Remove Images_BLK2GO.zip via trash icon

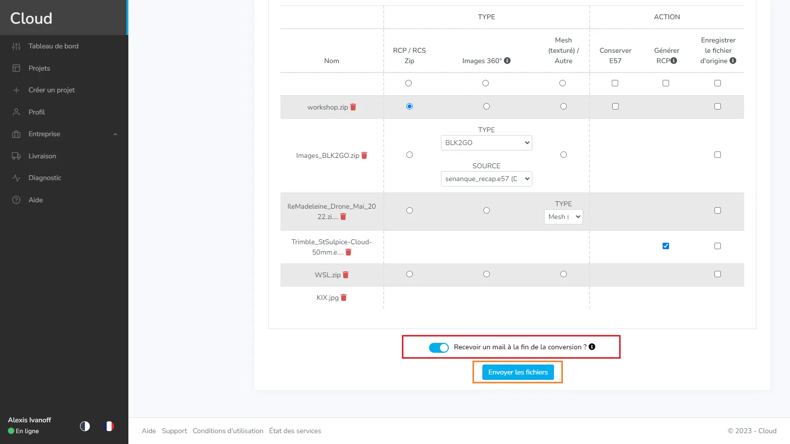[364, 155]
